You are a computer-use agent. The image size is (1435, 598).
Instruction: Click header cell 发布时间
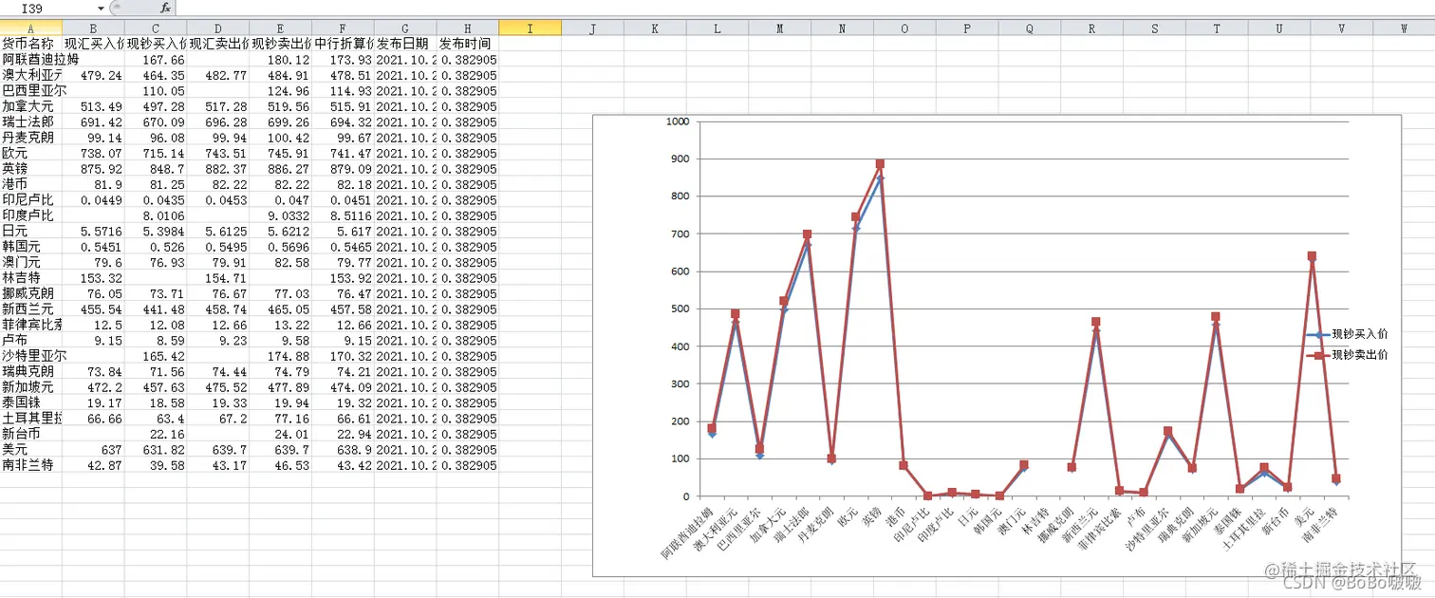point(468,44)
